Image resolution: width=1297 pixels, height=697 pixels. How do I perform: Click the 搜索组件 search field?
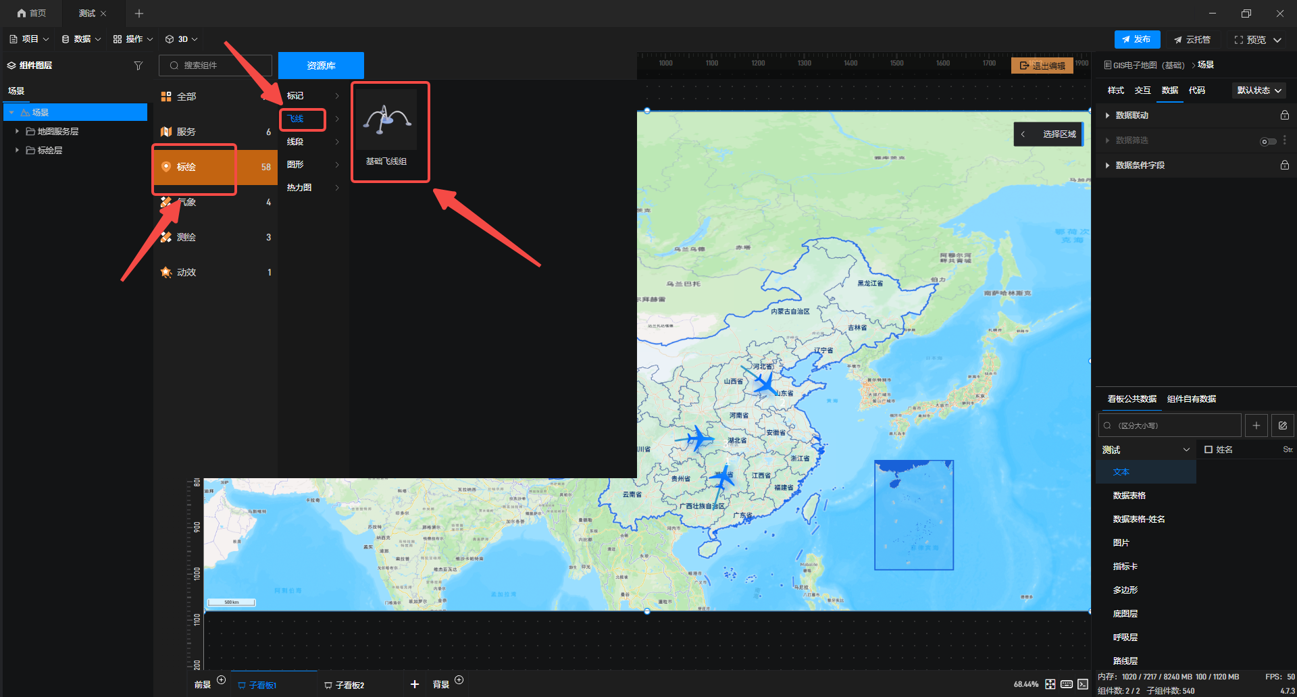(215, 66)
